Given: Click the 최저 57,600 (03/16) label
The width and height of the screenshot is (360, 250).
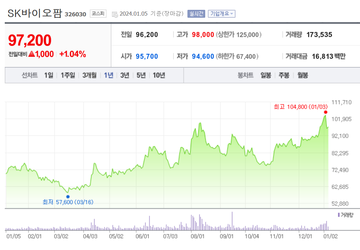Looking at the screenshot, I should point(68,202).
